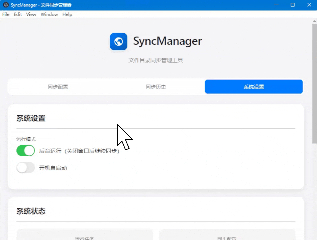Click the 同步配置 status card
Image resolution: width=317 pixels, height=240 pixels.
click(227, 235)
